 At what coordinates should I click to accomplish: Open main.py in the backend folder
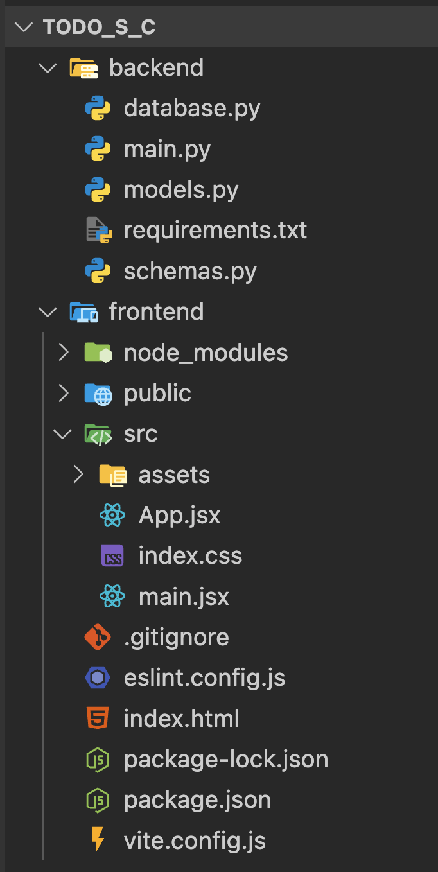(x=167, y=150)
